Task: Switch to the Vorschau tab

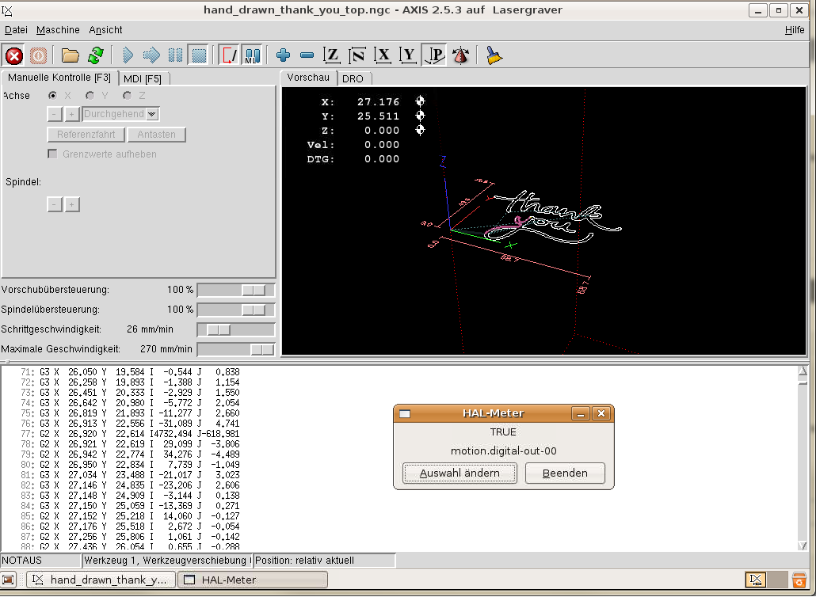Action: [x=308, y=78]
